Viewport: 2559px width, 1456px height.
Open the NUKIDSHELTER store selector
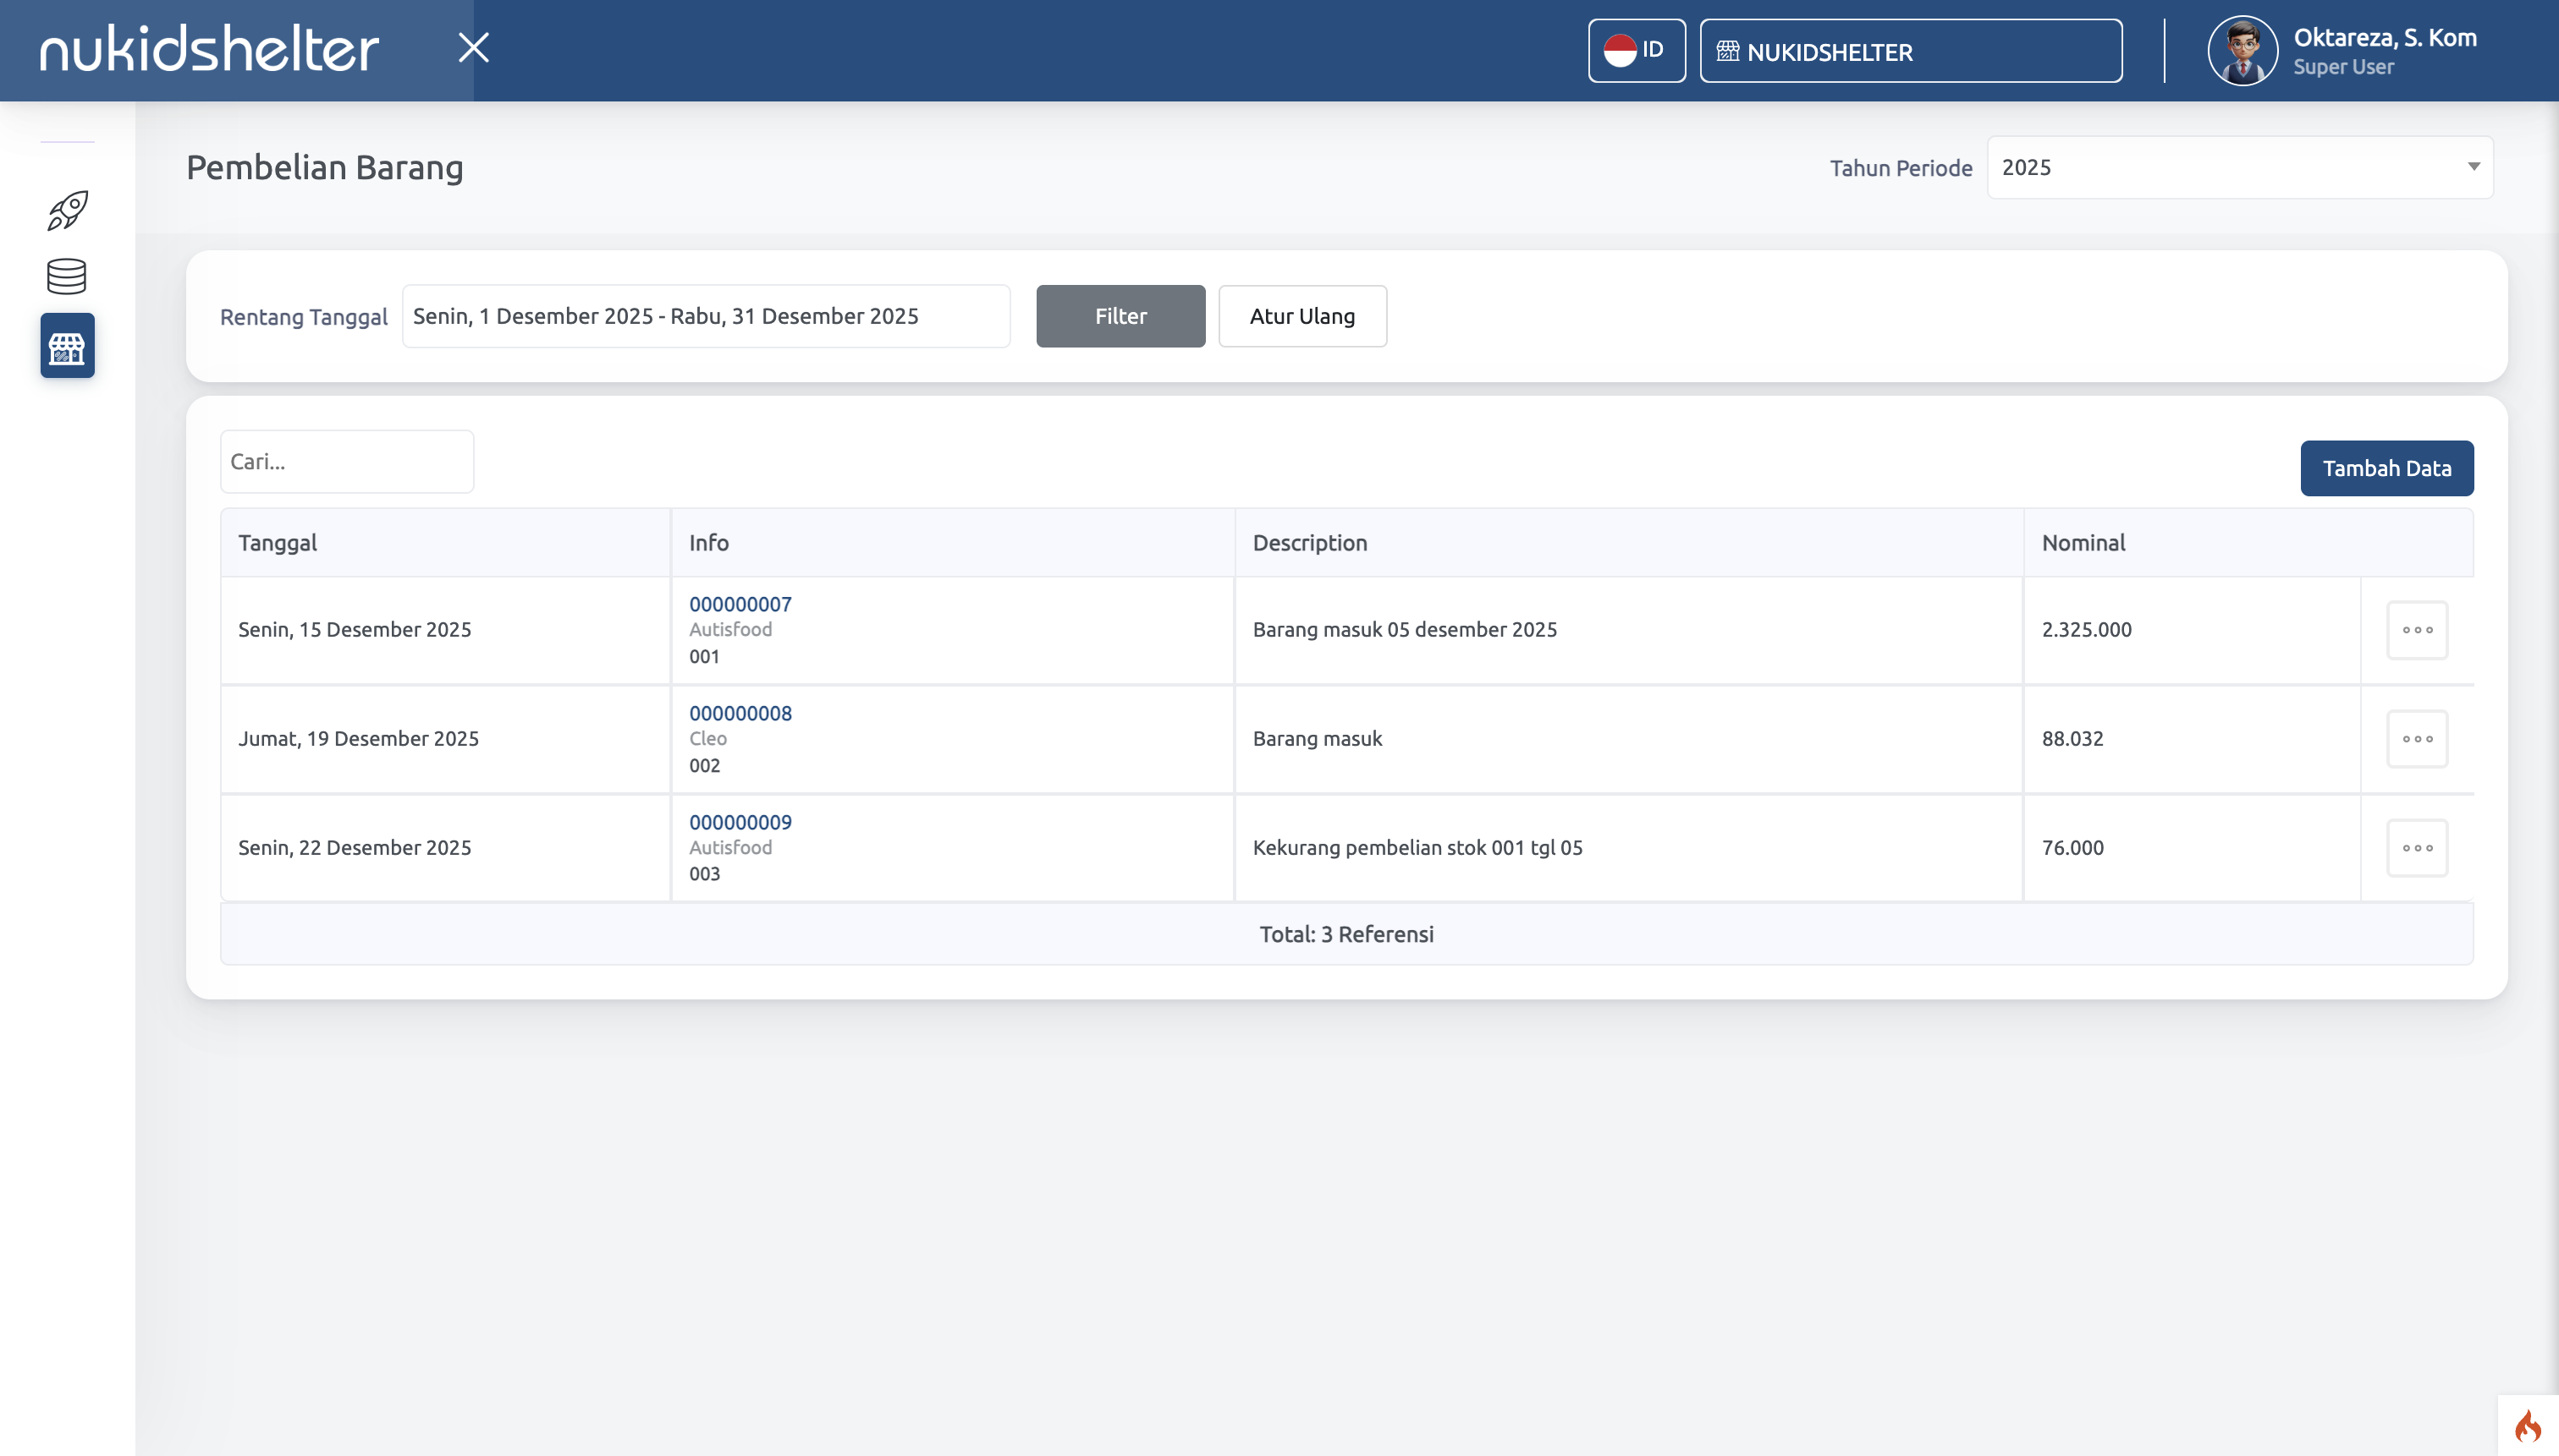coord(1909,51)
